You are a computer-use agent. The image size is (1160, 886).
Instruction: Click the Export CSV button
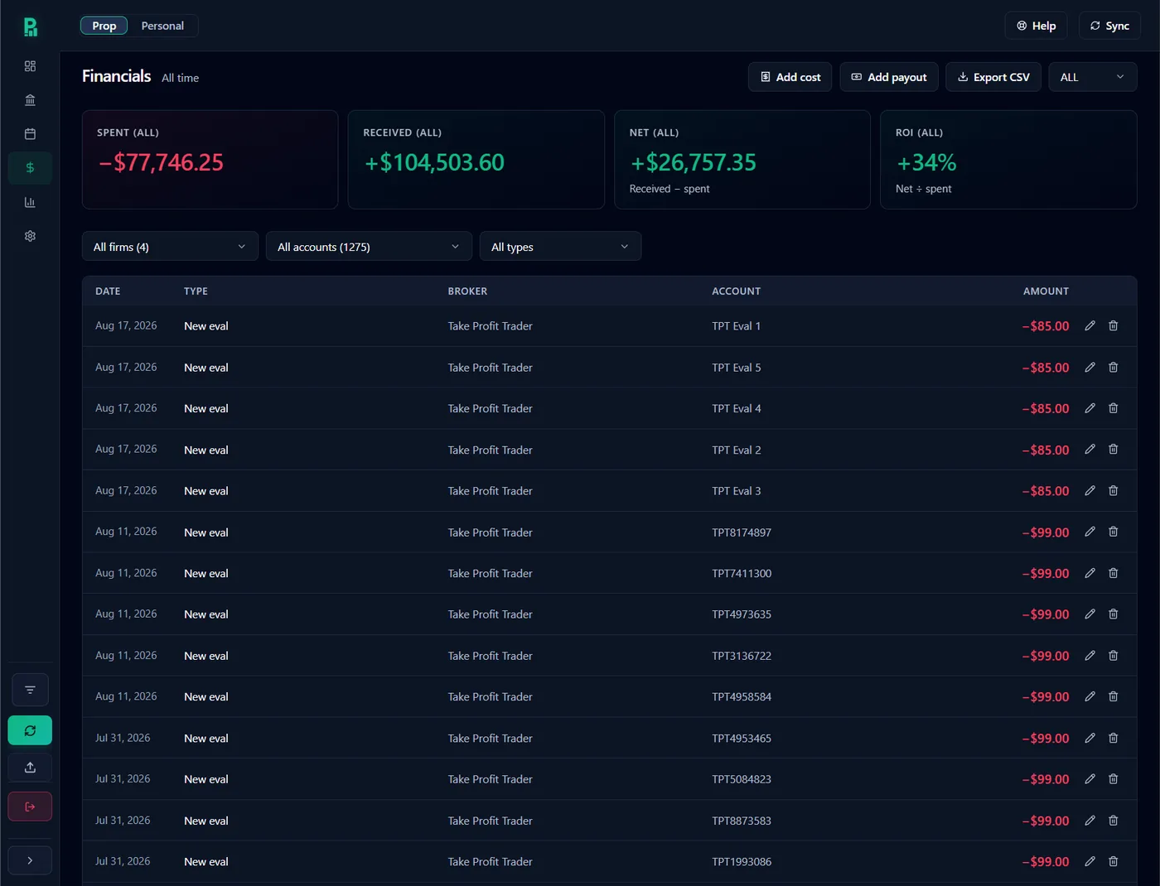pos(993,77)
